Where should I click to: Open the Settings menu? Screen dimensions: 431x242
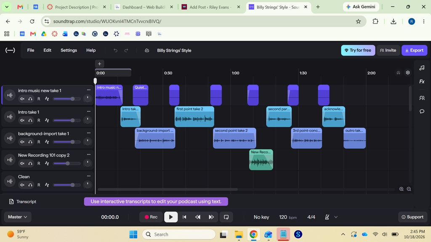tap(69, 50)
